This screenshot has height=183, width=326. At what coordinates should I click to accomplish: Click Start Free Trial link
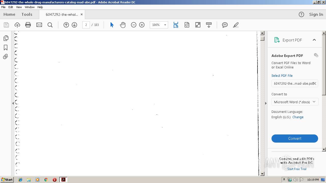297,169
